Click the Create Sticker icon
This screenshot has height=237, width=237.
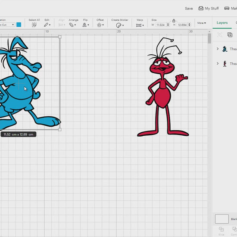coord(118,25)
